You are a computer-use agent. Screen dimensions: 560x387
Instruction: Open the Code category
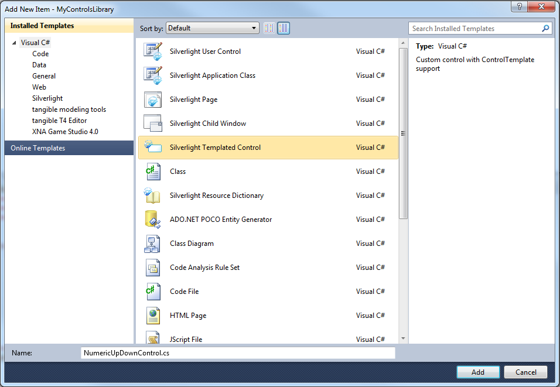tap(40, 53)
